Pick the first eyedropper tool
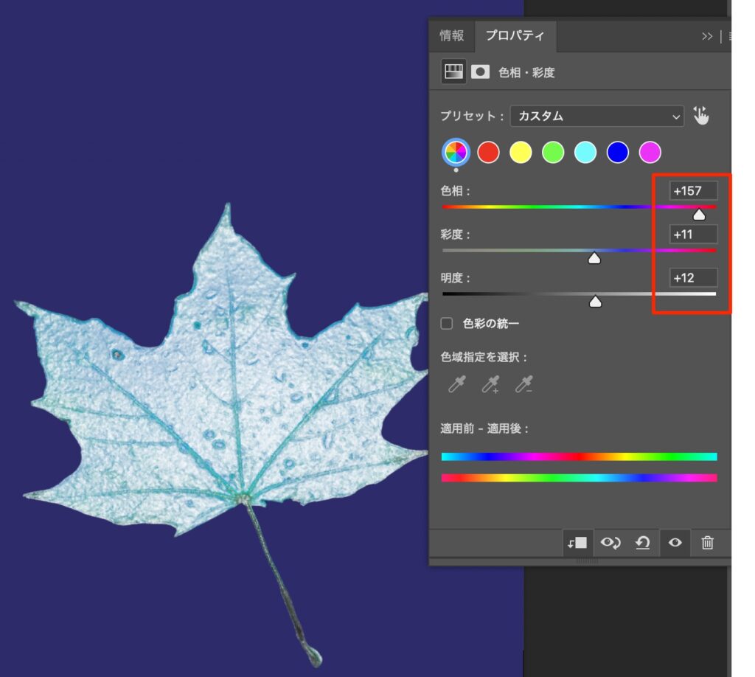This screenshot has height=677, width=755. [x=457, y=384]
